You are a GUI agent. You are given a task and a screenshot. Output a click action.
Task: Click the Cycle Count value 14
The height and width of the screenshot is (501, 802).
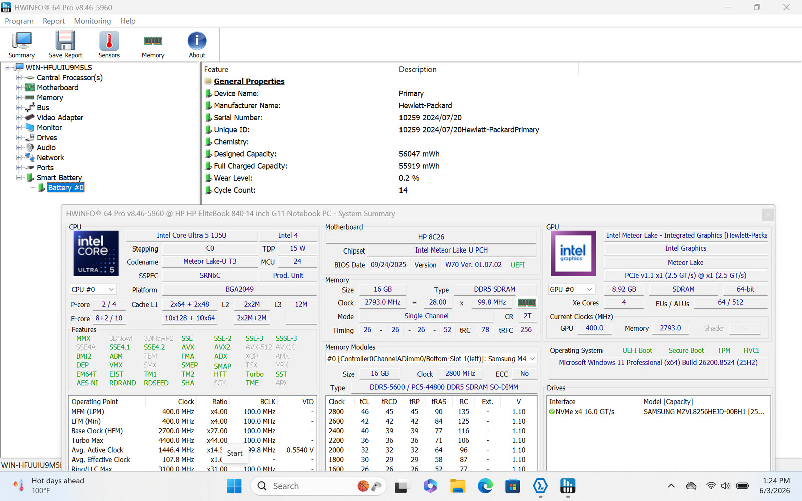pos(403,190)
